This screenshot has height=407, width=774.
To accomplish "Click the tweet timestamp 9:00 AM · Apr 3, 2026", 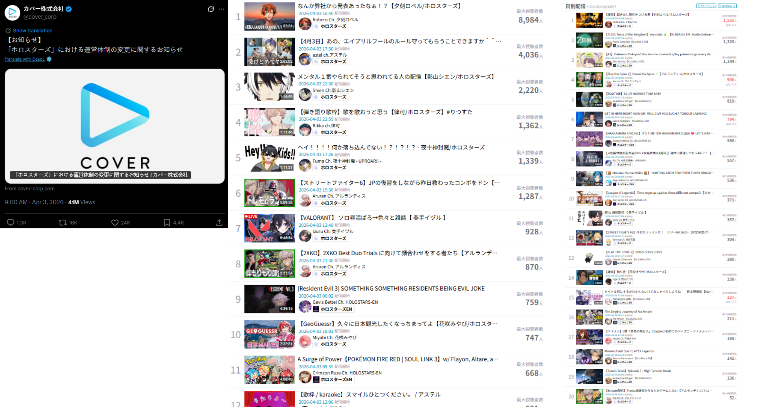I will pyautogui.click(x=34, y=202).
